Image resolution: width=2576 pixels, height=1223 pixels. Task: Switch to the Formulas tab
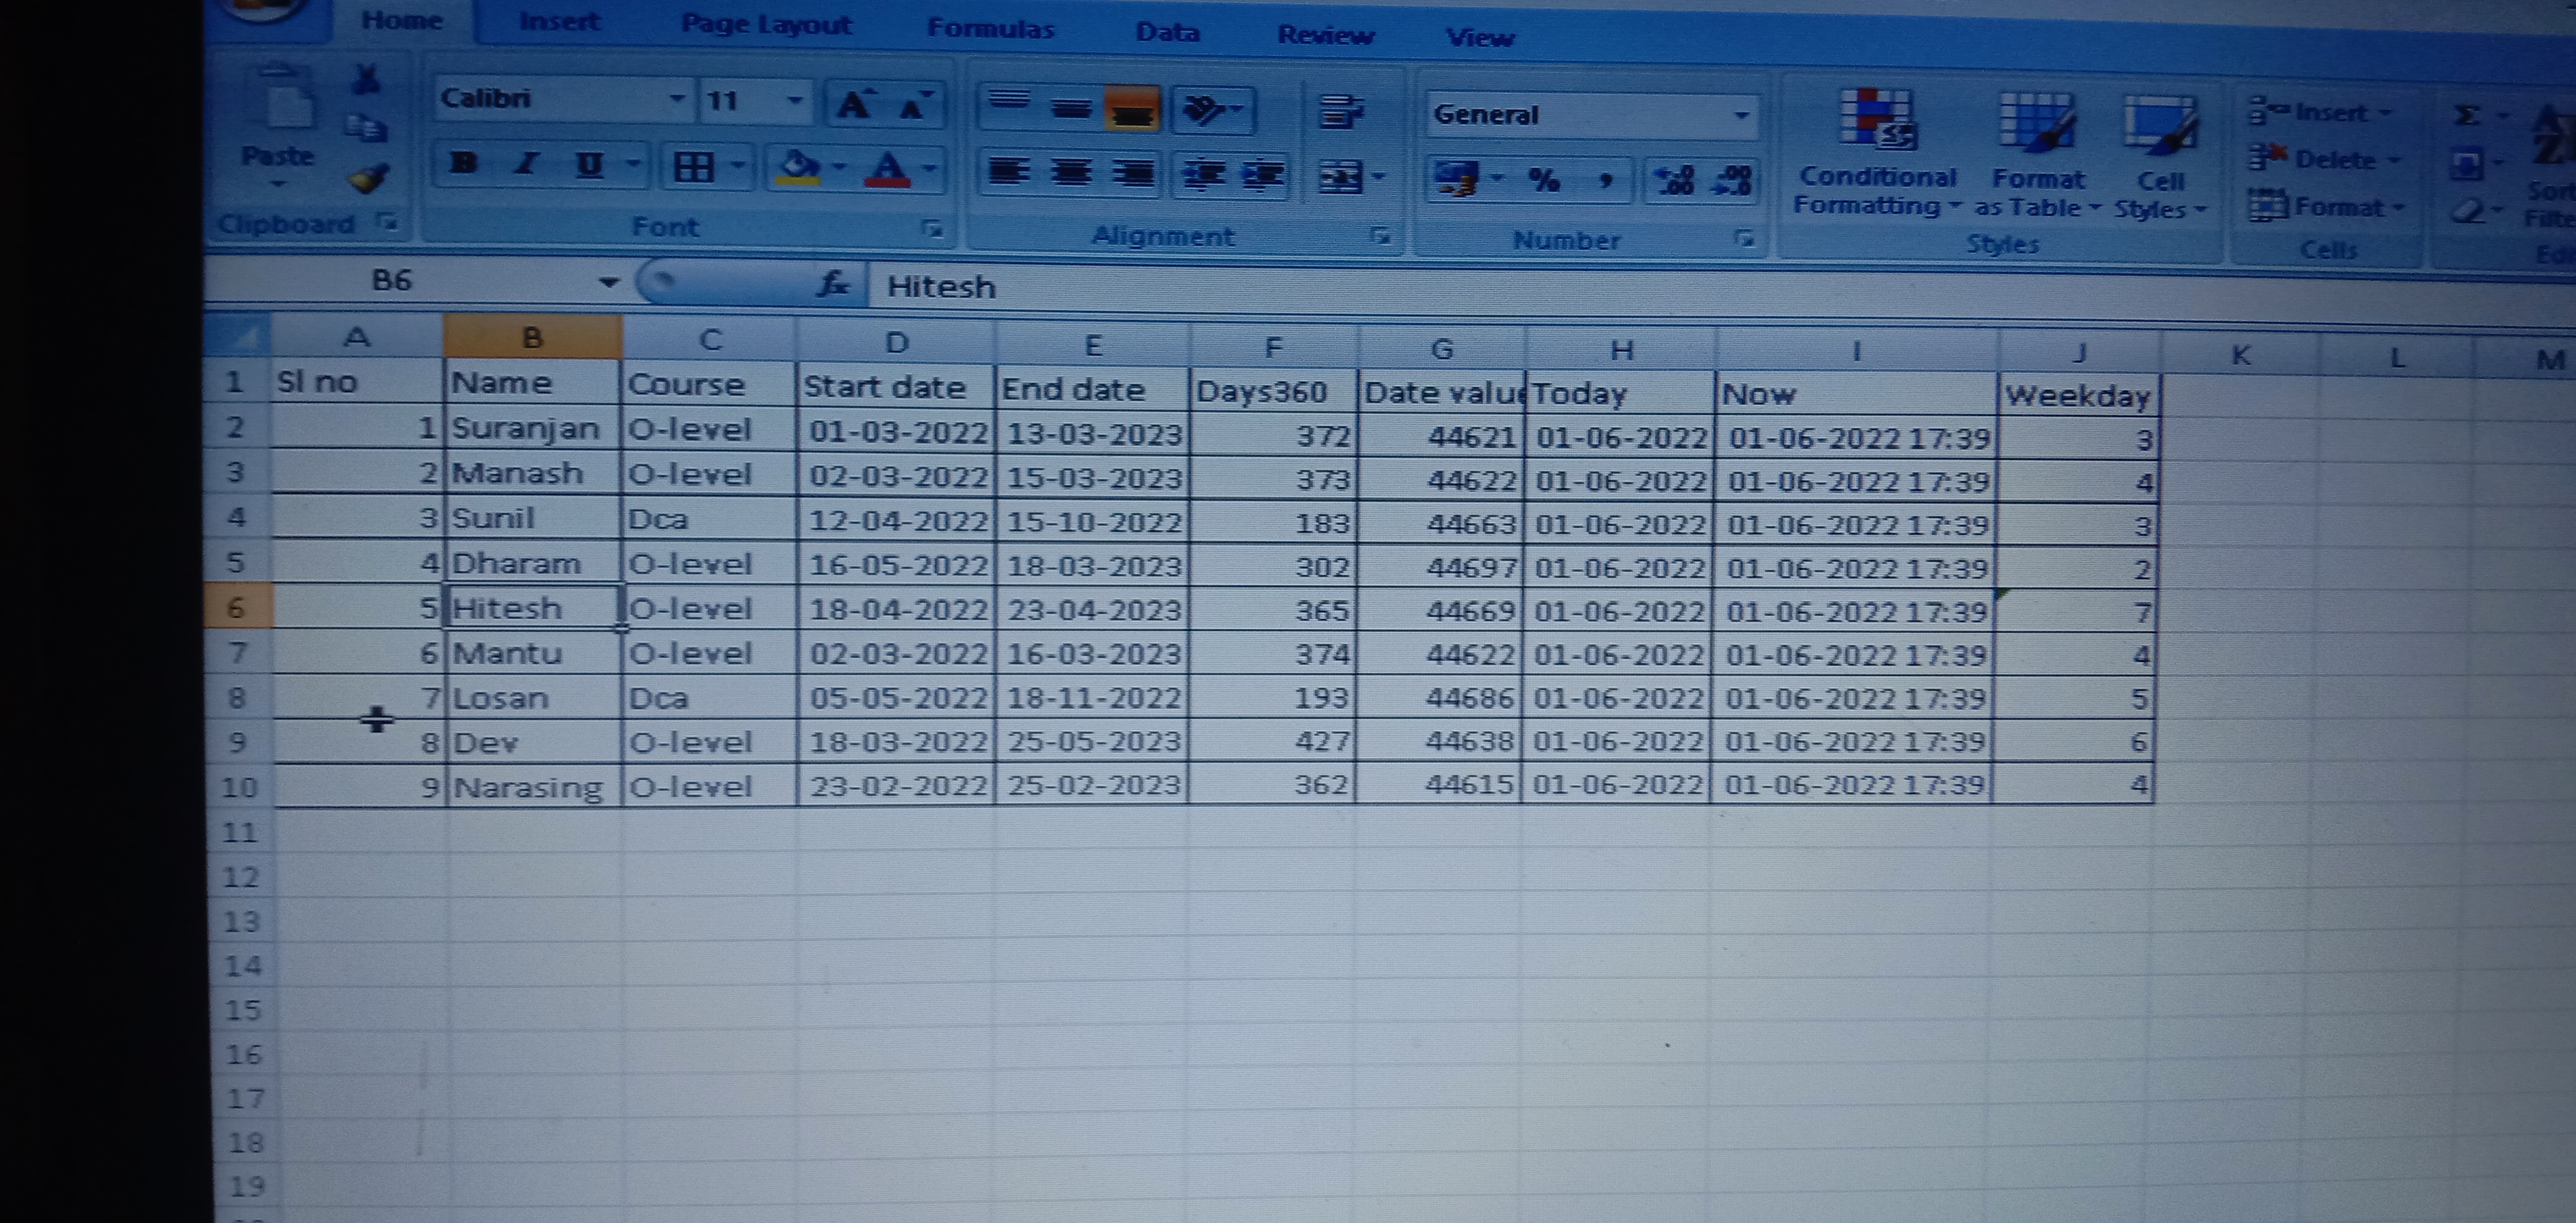click(990, 28)
